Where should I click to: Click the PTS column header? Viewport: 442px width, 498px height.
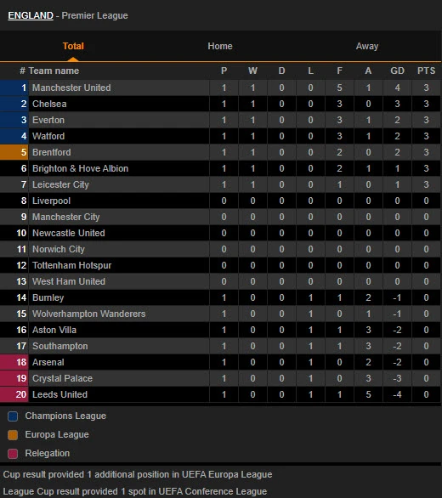click(x=426, y=71)
